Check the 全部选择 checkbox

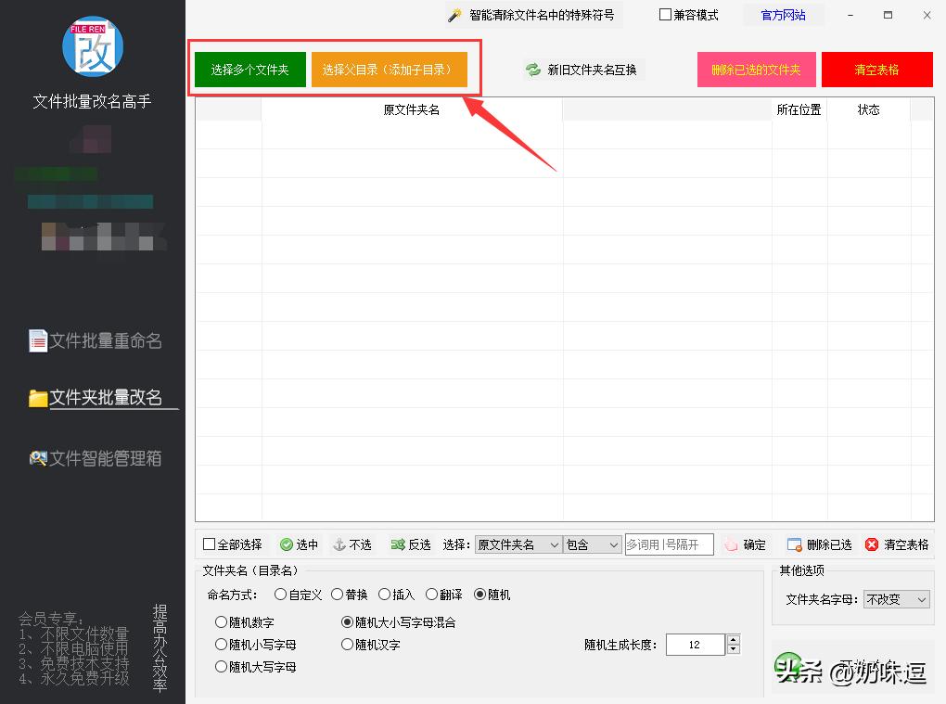pos(210,544)
